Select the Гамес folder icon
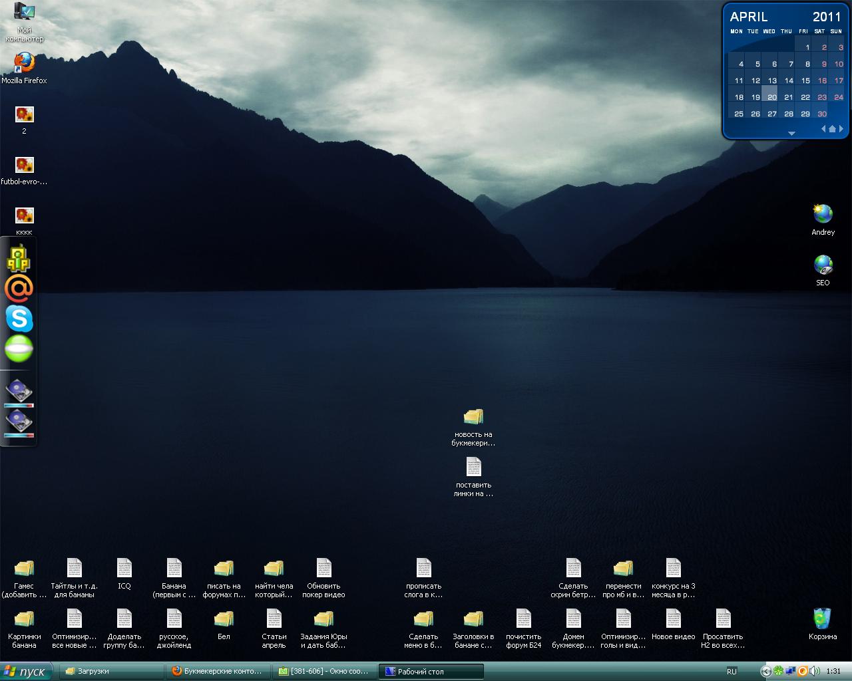This screenshot has width=852, height=681. click(x=25, y=568)
